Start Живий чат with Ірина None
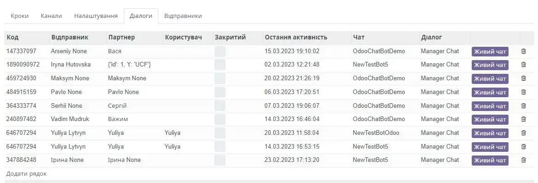The image size is (538, 183). tap(490, 161)
